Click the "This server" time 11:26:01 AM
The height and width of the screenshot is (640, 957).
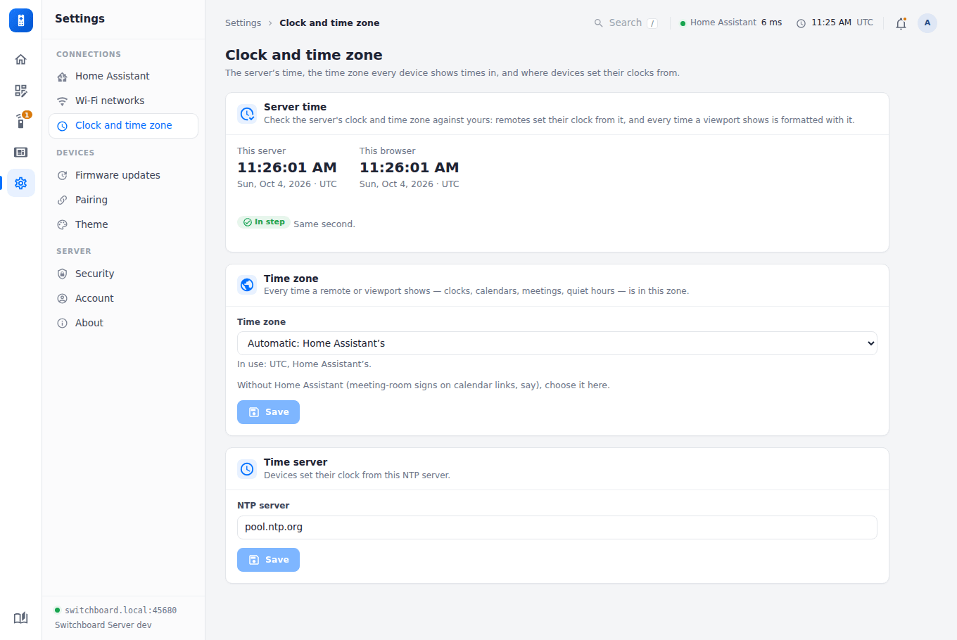pos(287,167)
